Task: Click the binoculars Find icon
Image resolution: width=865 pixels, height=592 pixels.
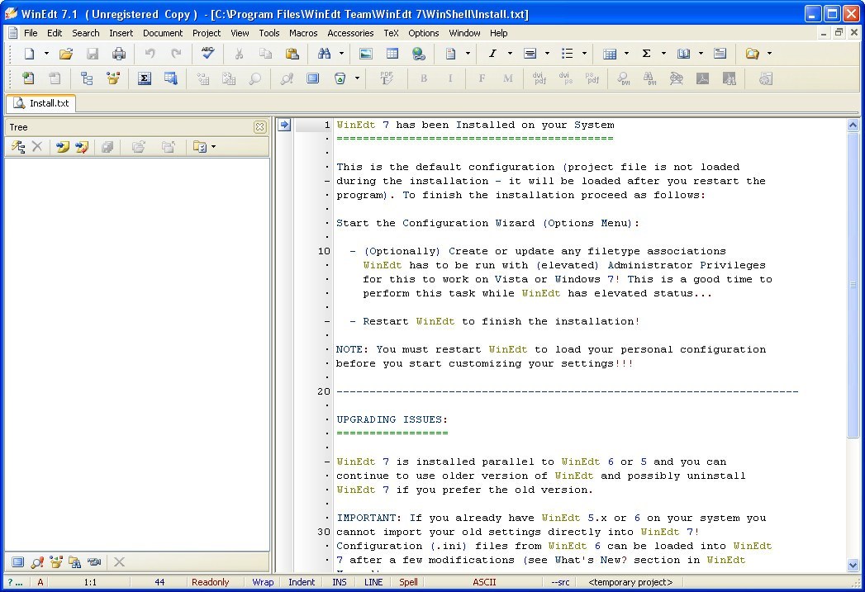Action: [x=325, y=54]
